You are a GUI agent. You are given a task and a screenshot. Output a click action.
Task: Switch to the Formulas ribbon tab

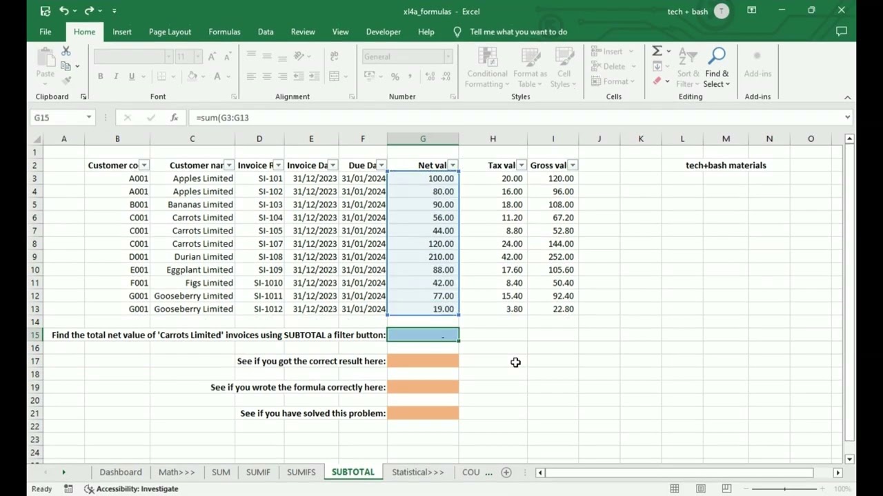pos(224,32)
